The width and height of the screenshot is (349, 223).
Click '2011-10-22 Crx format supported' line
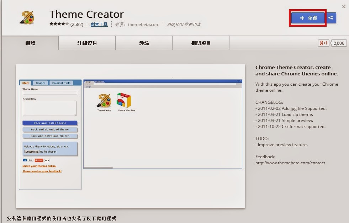coord(290,127)
